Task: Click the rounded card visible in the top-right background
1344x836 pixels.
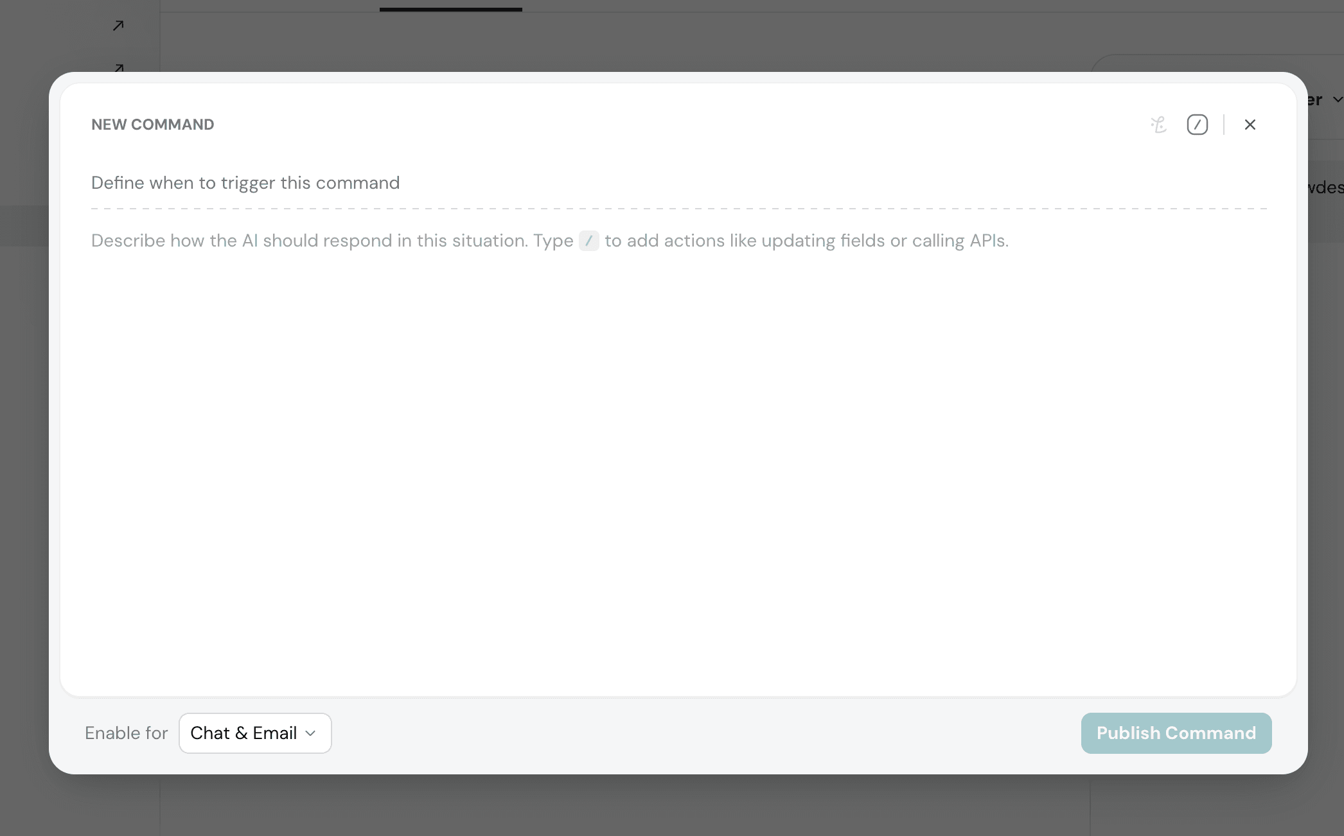Action: click(x=1219, y=67)
